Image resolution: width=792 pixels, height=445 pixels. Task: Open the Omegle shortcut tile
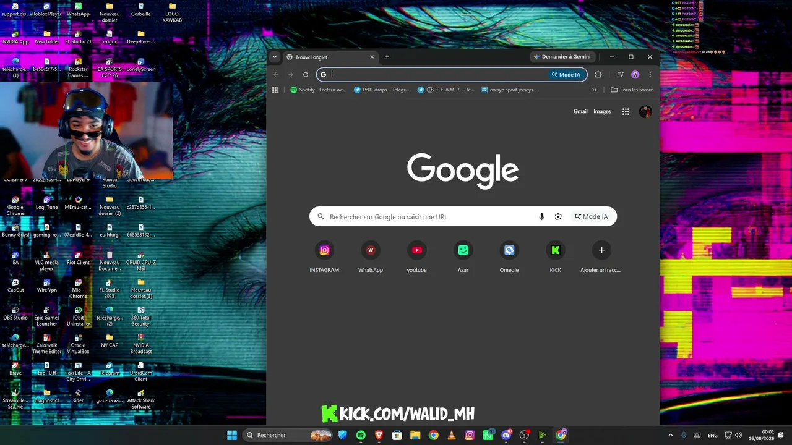click(509, 255)
